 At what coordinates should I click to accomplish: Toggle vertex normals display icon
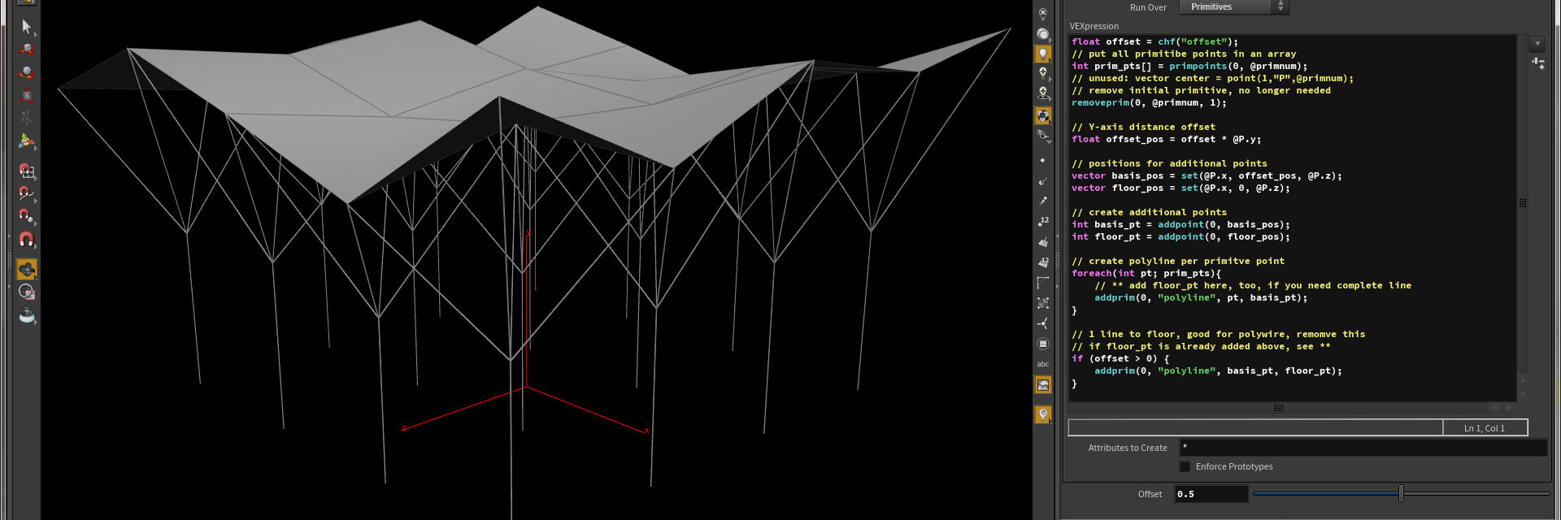[1043, 323]
